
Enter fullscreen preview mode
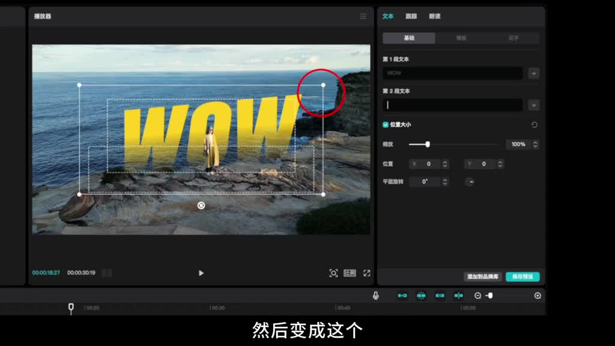[x=366, y=273]
